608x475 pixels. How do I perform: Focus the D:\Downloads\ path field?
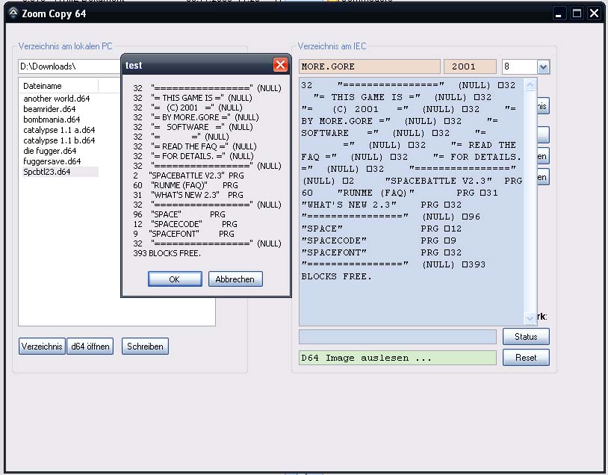click(x=71, y=66)
